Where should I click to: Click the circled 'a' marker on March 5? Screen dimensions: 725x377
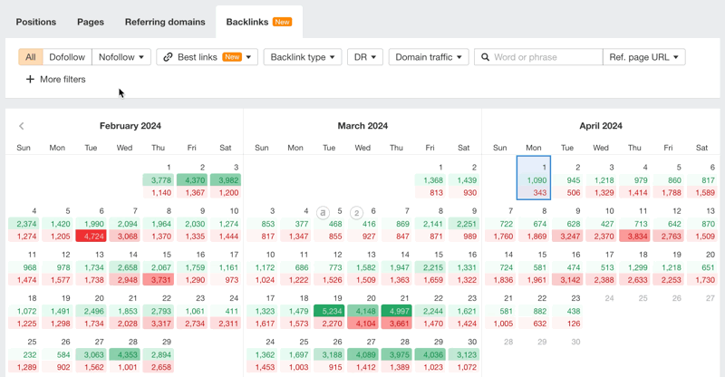tap(323, 213)
